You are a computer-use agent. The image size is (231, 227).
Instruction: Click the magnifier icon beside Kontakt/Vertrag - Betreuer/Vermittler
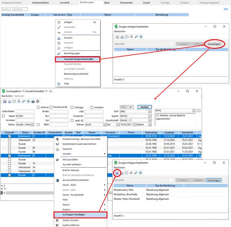click(x=58, y=139)
